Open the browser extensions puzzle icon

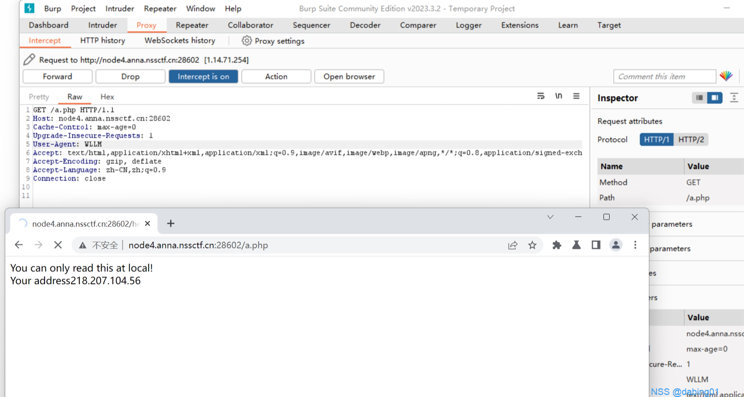click(x=557, y=245)
